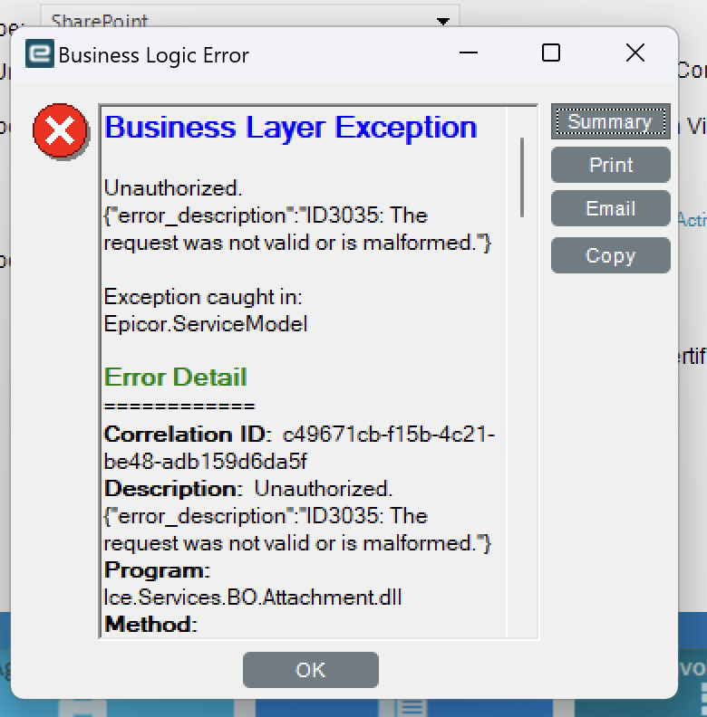Click the red error X icon

(x=60, y=131)
